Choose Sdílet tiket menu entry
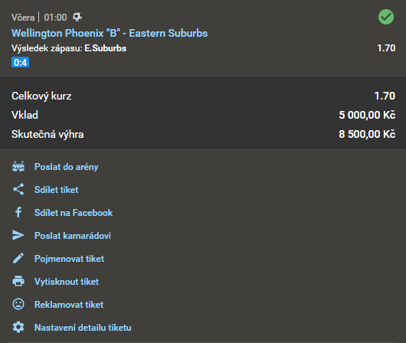Screen dimensions: 406x343 tap(56, 190)
